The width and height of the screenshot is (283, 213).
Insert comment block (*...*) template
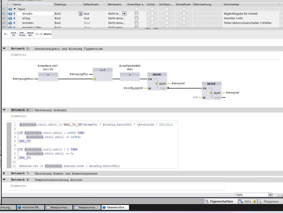39,34
